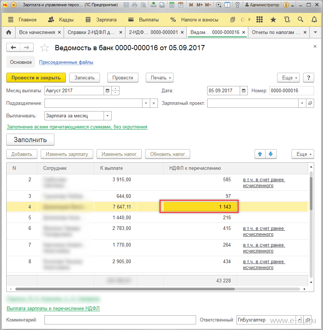Open the Выплаты menu section
Viewport: 323px width, 330px height.
(x=144, y=20)
